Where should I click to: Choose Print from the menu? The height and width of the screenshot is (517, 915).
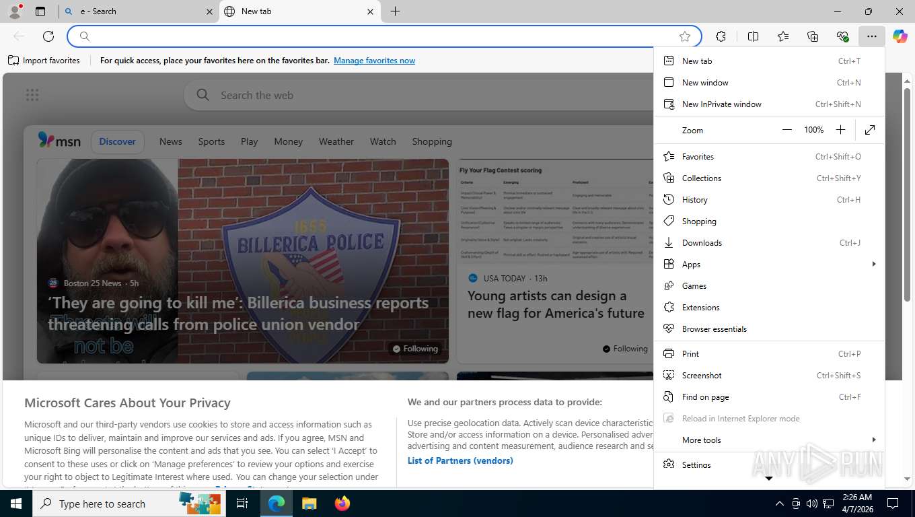(x=769, y=353)
